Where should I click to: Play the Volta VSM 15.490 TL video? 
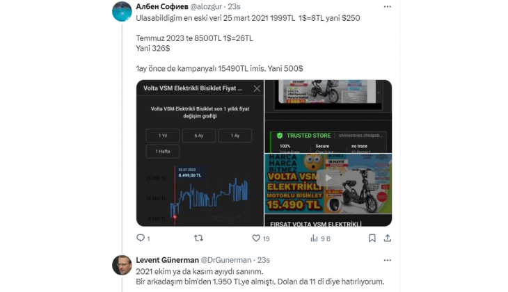tap(328, 178)
